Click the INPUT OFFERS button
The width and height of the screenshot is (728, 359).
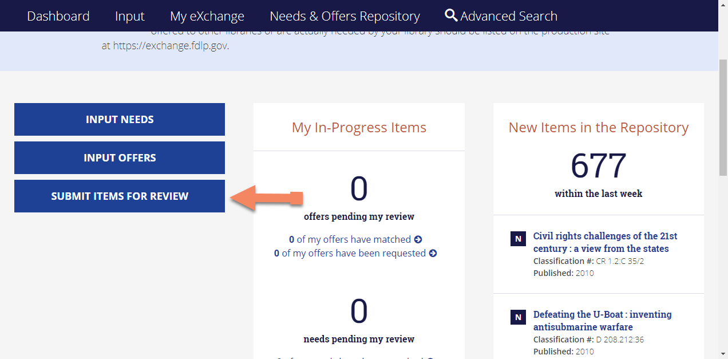click(120, 158)
